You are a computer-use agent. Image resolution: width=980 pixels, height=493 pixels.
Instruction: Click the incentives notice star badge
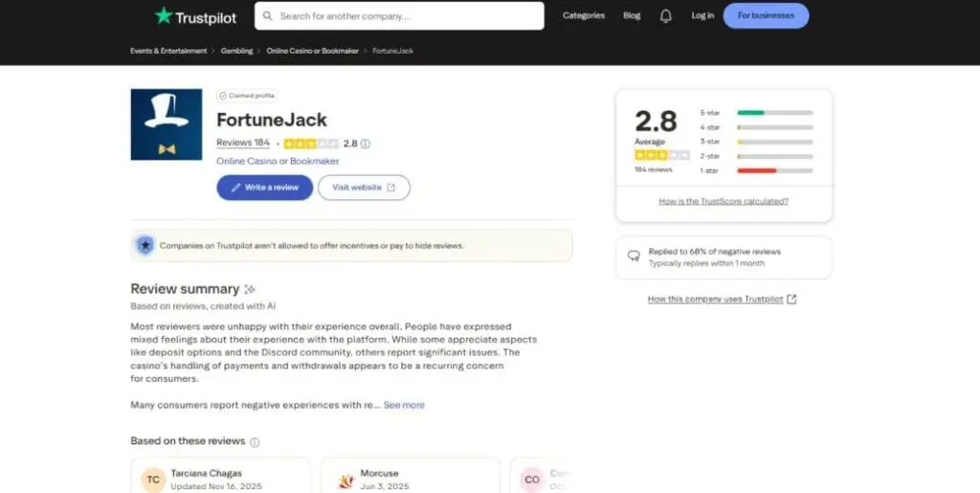(145, 245)
